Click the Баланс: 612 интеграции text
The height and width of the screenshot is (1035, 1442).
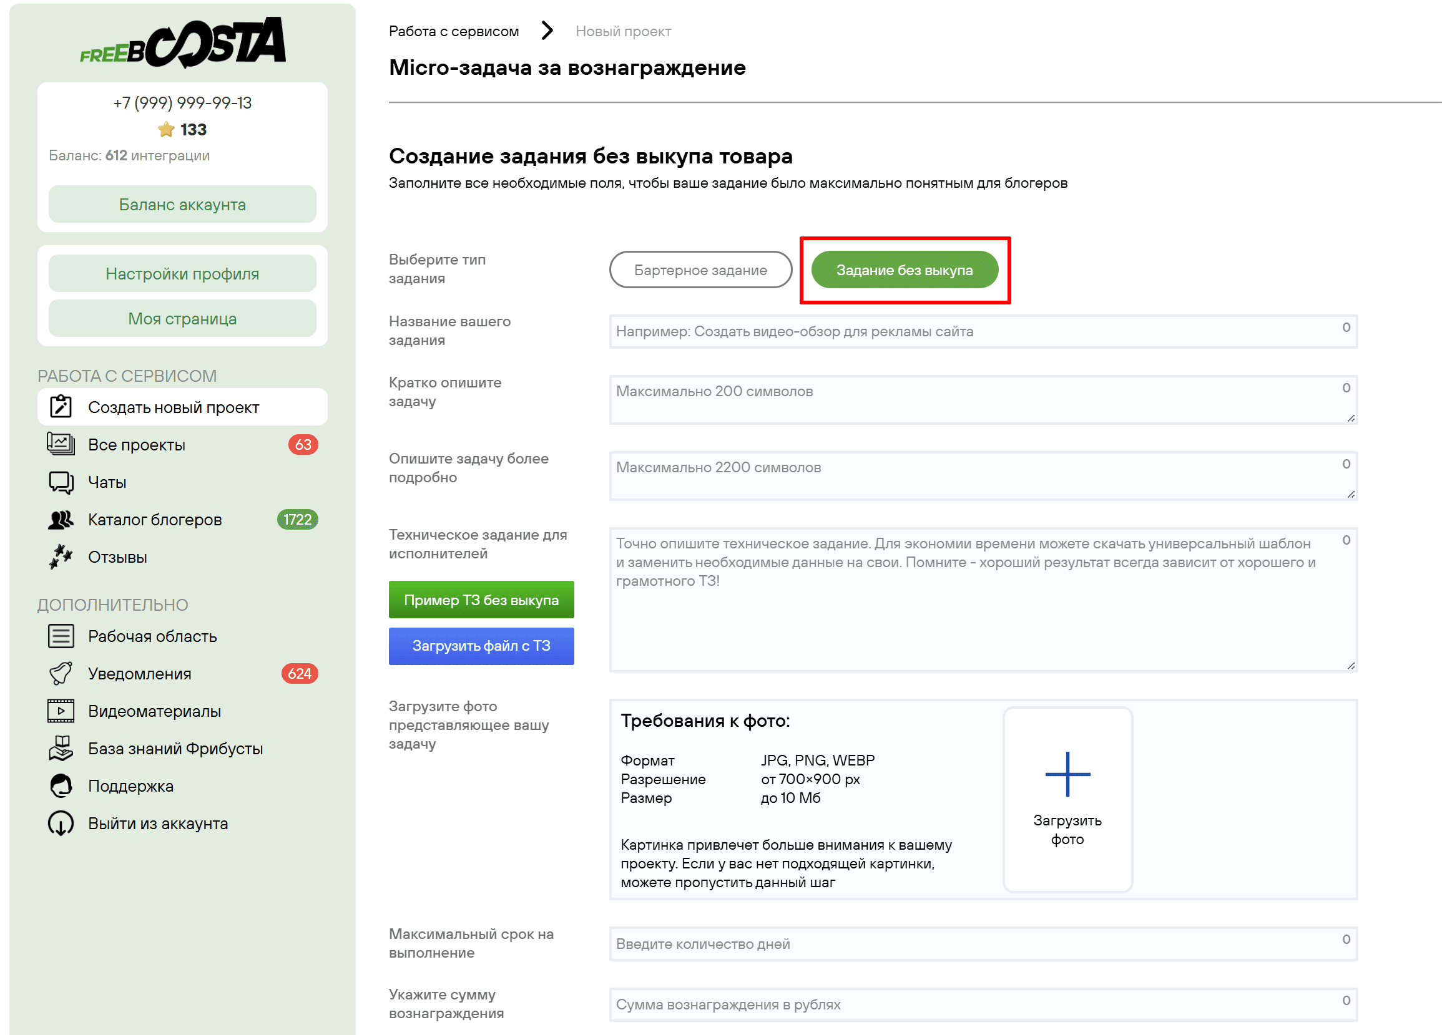[x=129, y=156]
